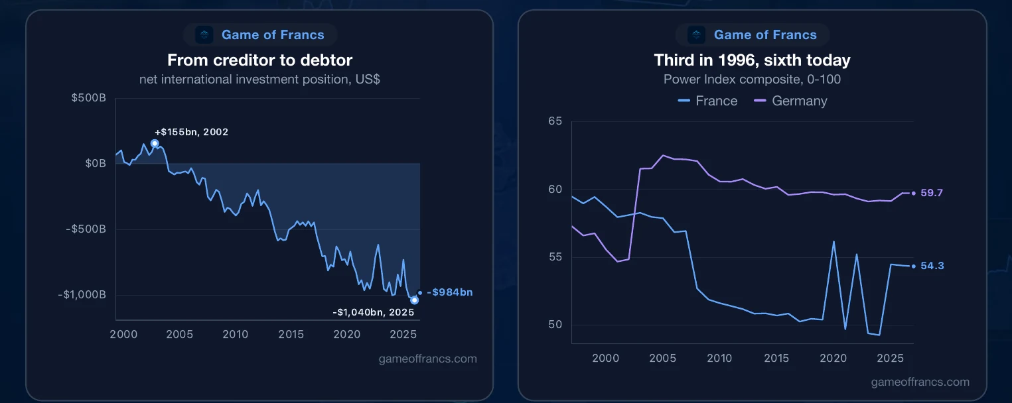Toggle the France series in the legend
The width and height of the screenshot is (1012, 403).
[707, 101]
